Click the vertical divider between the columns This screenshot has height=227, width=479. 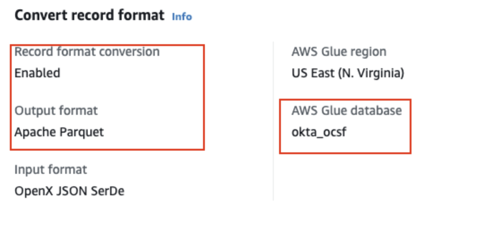coord(273,121)
